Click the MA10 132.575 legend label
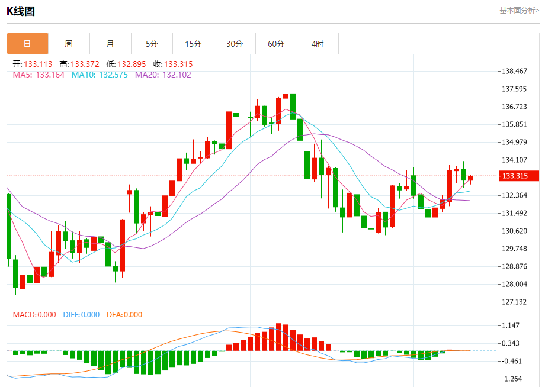The height and width of the screenshot is (387, 545). click(x=100, y=75)
